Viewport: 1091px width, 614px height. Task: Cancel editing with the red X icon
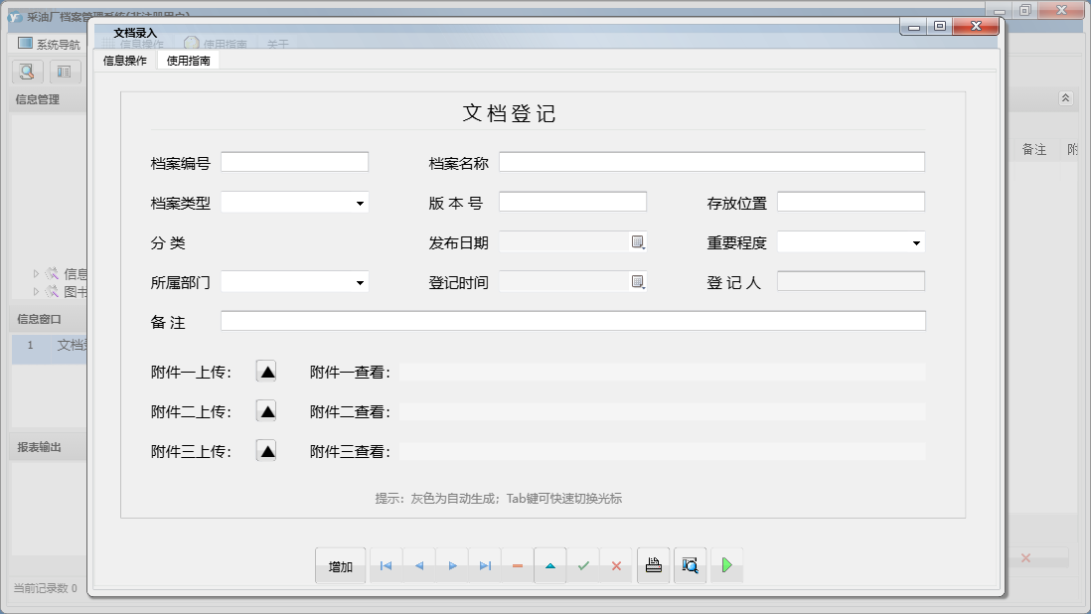tap(617, 564)
